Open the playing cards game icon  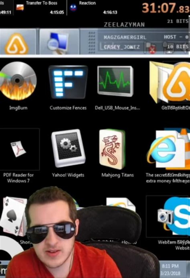tap(13, 216)
